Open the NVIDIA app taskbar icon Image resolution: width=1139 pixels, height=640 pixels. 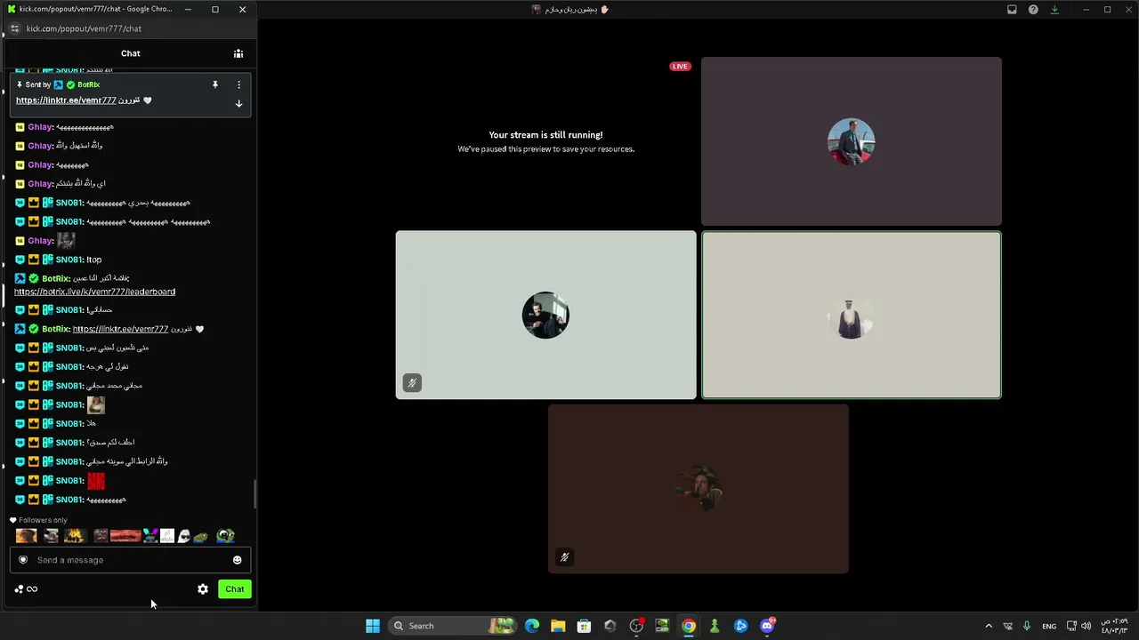tap(662, 626)
